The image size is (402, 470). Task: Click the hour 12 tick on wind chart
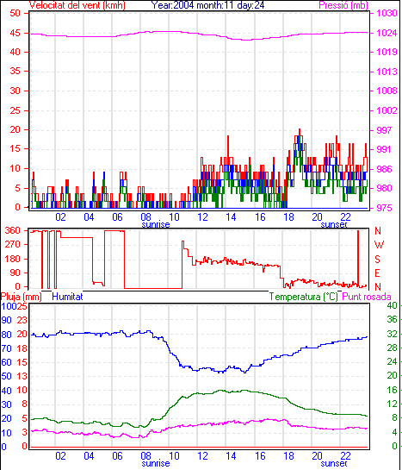(x=202, y=216)
